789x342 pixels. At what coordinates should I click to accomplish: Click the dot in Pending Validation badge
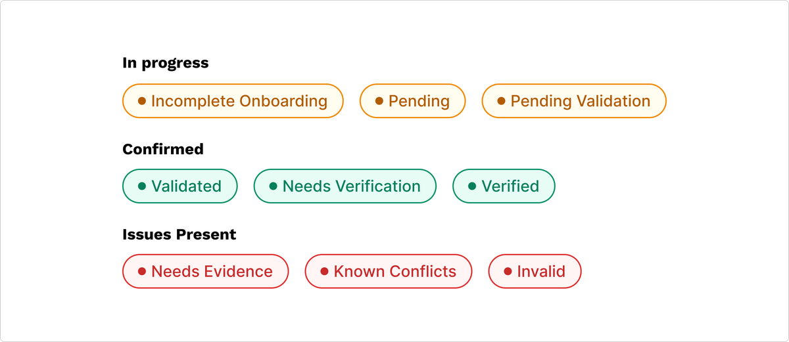pos(501,101)
